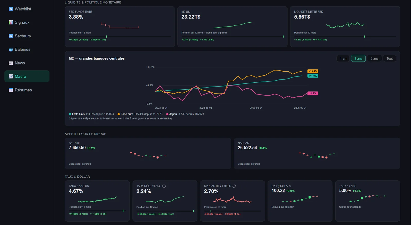Open the Taux réel 10 ans card
The image size is (412, 225).
165,201
